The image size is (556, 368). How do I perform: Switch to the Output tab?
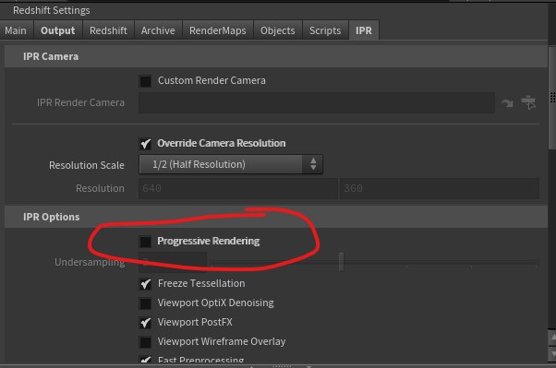coord(58,30)
